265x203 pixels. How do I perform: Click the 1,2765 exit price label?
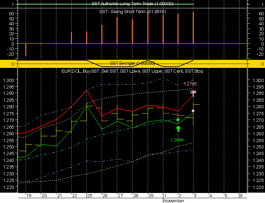(190, 84)
